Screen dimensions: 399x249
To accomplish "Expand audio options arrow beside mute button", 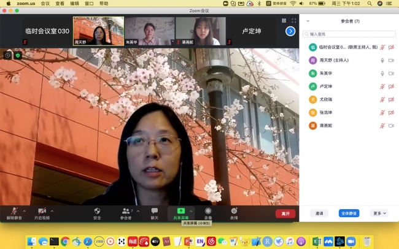I will [23, 210].
